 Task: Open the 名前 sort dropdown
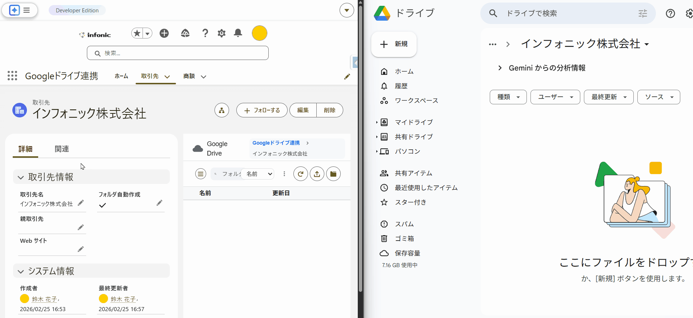pos(259,174)
